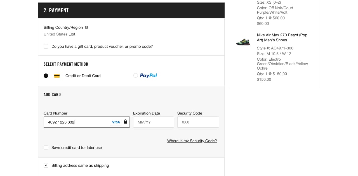Click inside the Card Number field
The width and height of the screenshot is (358, 176).
pos(87,122)
